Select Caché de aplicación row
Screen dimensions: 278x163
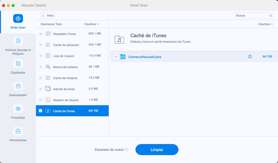(x=72, y=45)
